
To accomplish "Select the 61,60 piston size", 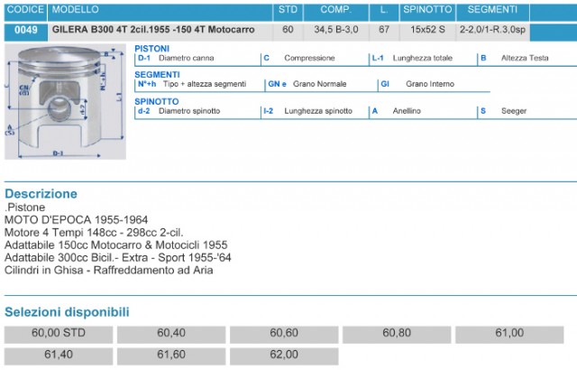I will (171, 355).
